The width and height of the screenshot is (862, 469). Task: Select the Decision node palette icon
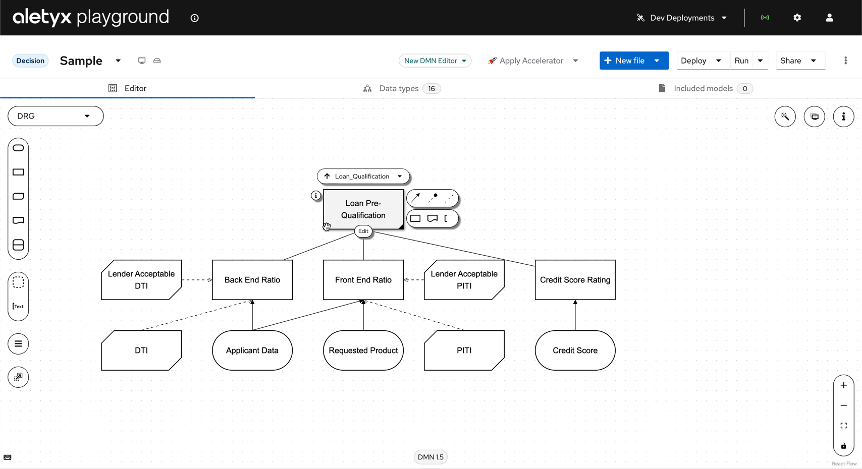click(x=18, y=172)
